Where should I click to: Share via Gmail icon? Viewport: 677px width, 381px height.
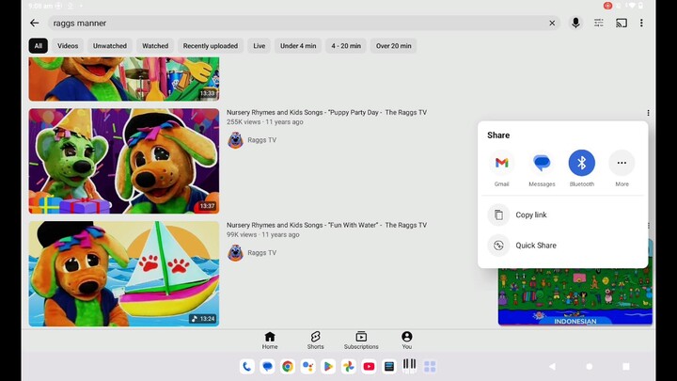501,163
